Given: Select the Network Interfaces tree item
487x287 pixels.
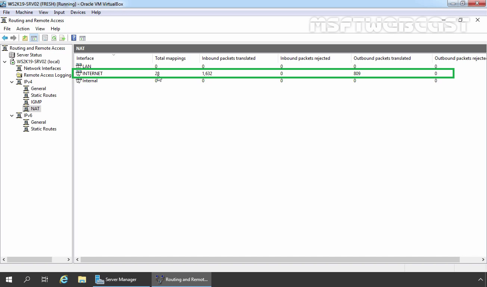Looking at the screenshot, I should (42, 68).
